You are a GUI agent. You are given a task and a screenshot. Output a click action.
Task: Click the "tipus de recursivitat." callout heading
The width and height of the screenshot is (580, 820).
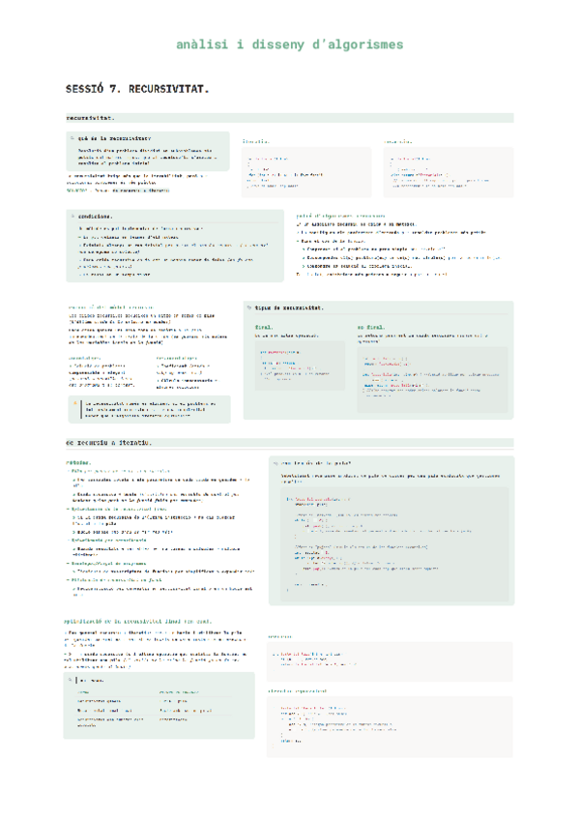[x=289, y=308]
